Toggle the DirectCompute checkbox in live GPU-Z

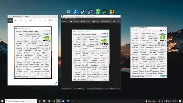tap(151, 71)
